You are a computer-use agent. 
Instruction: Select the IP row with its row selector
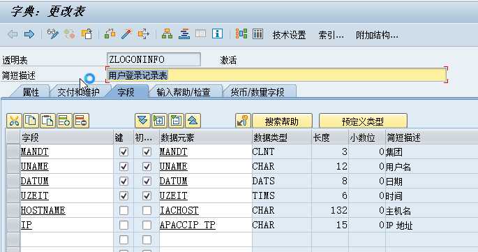pos(13,225)
